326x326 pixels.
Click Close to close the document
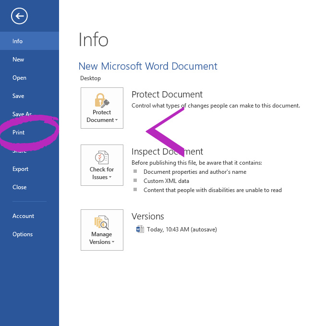click(x=20, y=187)
